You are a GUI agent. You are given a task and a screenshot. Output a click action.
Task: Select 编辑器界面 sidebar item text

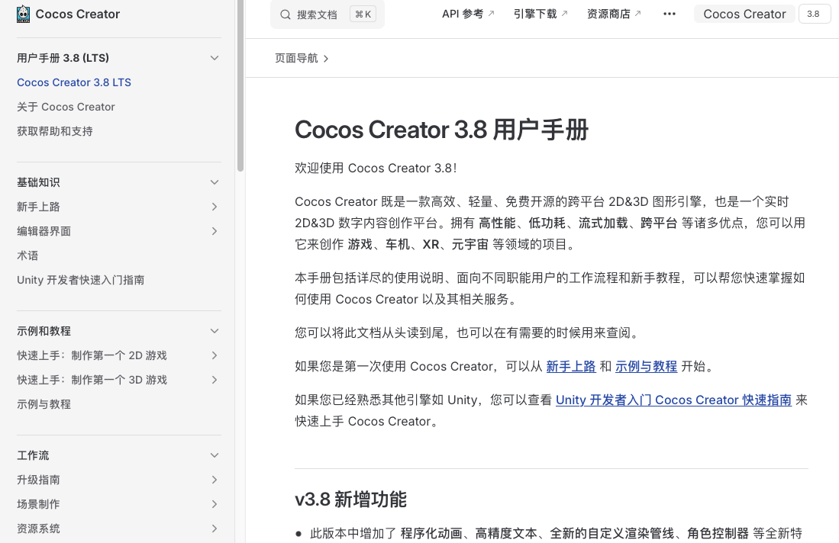point(44,231)
